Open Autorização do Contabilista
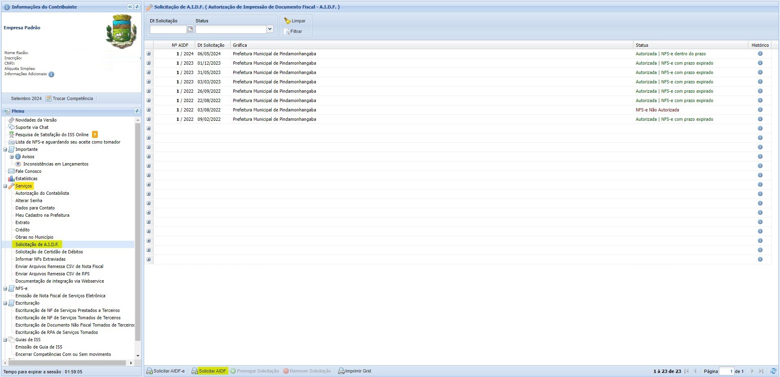780x377 pixels. tap(42, 193)
